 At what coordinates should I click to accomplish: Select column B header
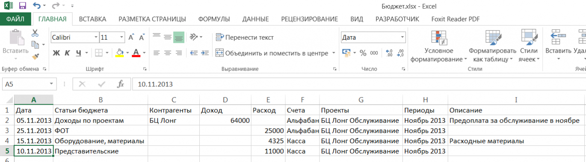[101, 100]
